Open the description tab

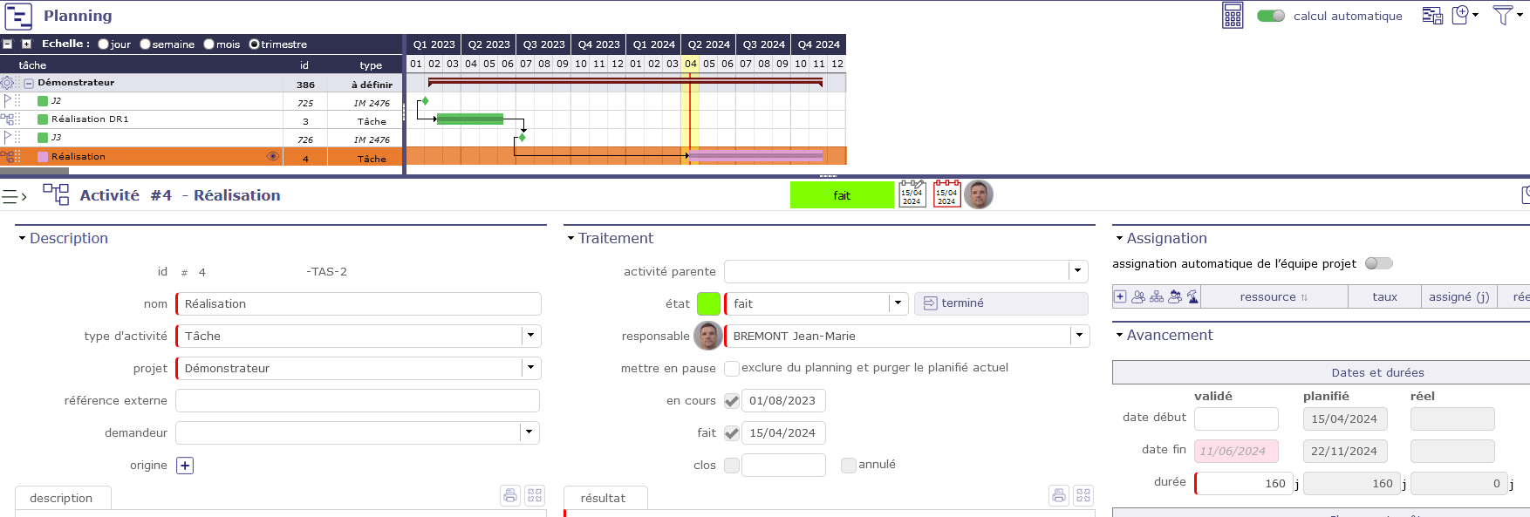(63, 498)
